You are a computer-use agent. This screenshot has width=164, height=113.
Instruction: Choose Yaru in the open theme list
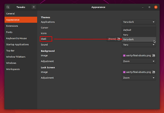139,35
